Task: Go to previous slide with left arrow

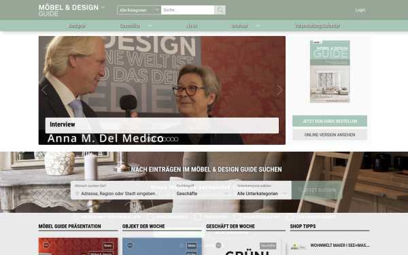Action: click(44, 90)
